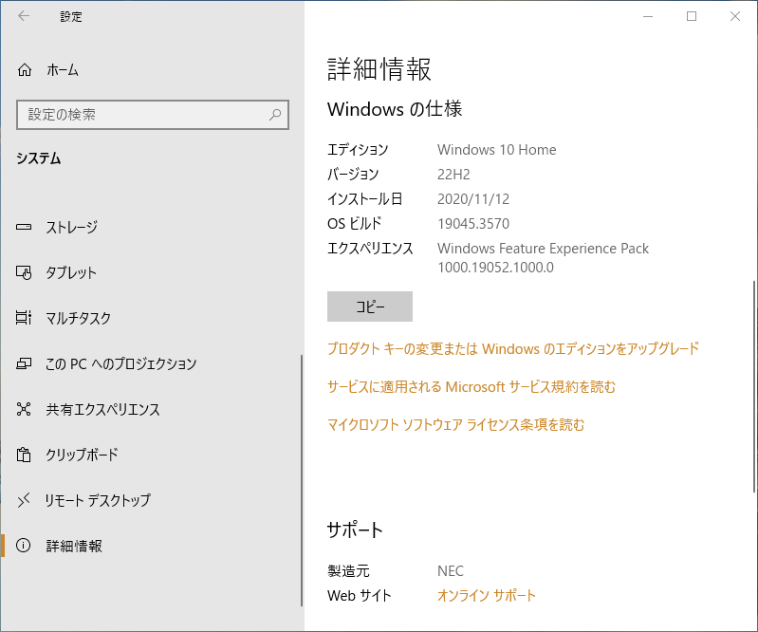
Task: Click the Storage drive icon
Action: [x=24, y=227]
